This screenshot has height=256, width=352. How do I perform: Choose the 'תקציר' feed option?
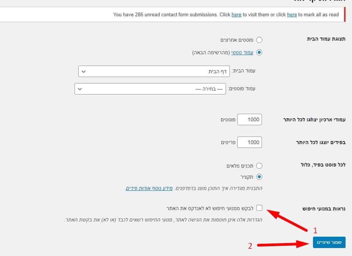point(259,177)
